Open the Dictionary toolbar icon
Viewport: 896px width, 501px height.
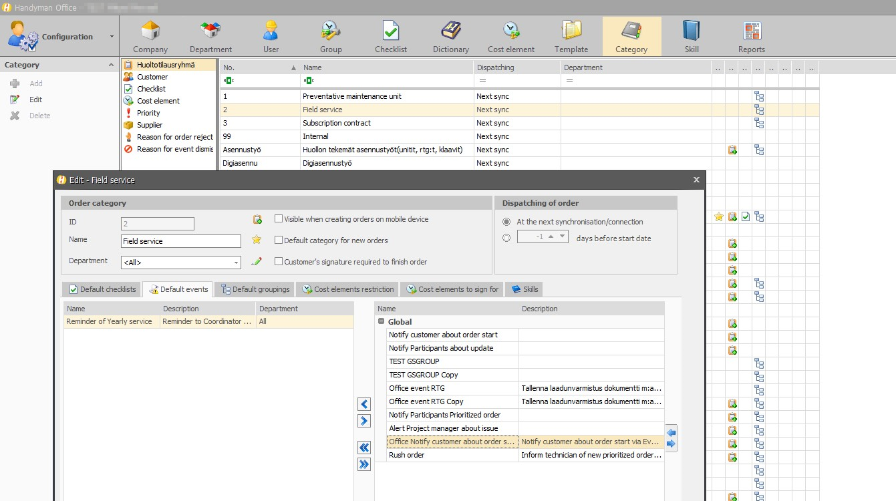[451, 37]
